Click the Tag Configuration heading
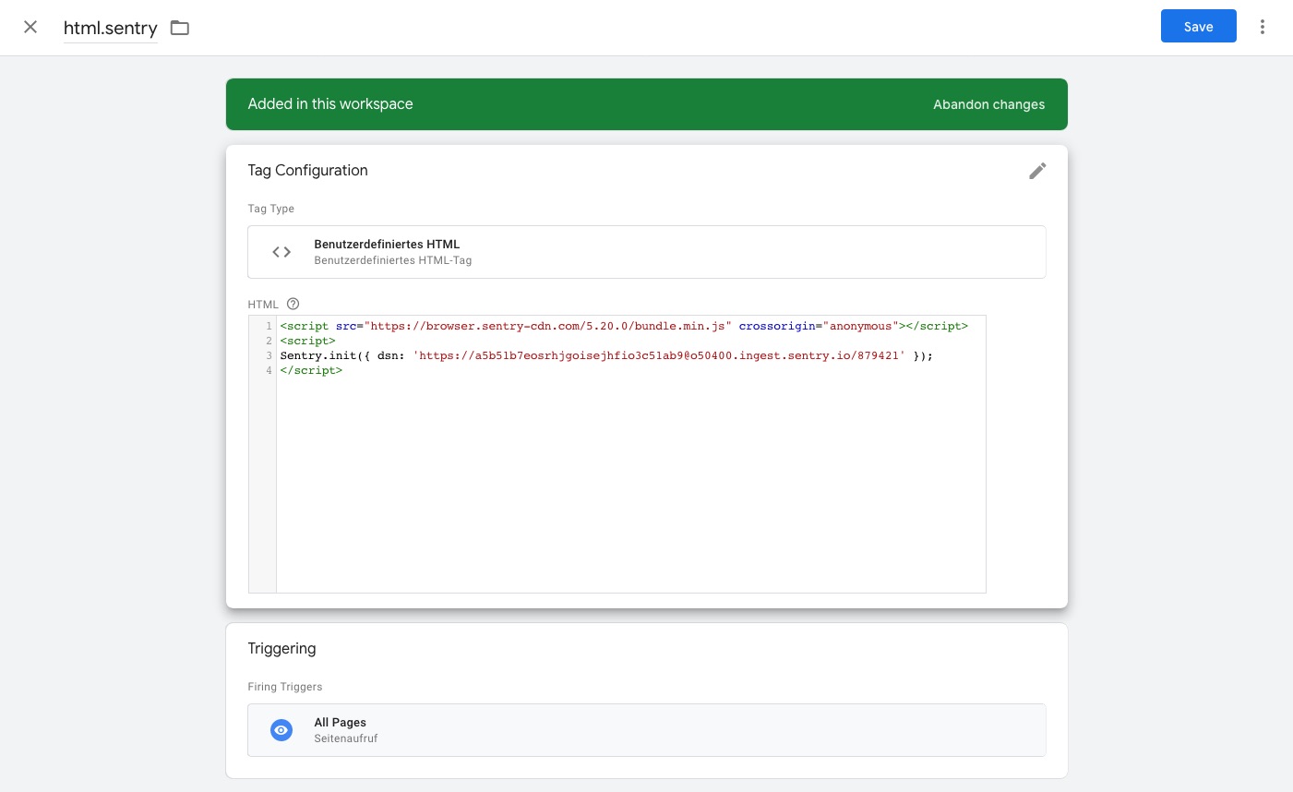The height and width of the screenshot is (792, 1293). click(307, 170)
